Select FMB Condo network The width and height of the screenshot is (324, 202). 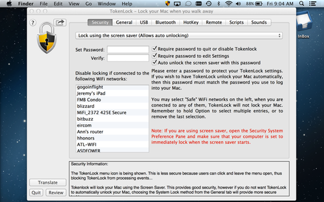(x=112, y=99)
